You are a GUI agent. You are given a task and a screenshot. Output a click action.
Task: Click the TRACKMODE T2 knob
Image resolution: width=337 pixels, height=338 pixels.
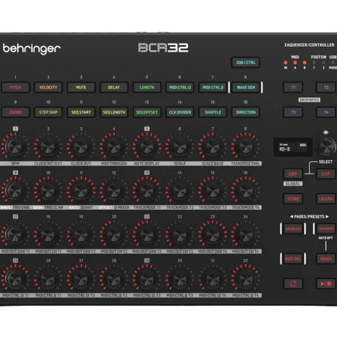point(179,191)
